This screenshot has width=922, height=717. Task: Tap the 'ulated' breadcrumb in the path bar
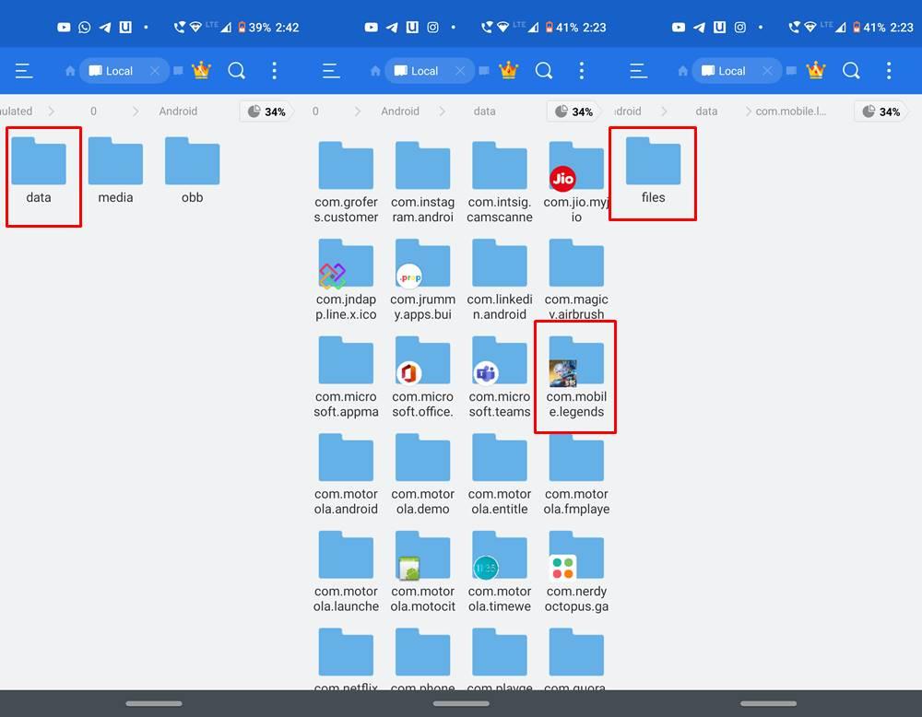point(17,112)
